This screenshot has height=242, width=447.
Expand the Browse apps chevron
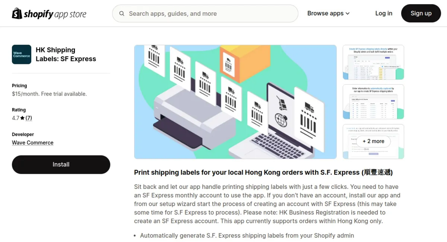(x=348, y=13)
